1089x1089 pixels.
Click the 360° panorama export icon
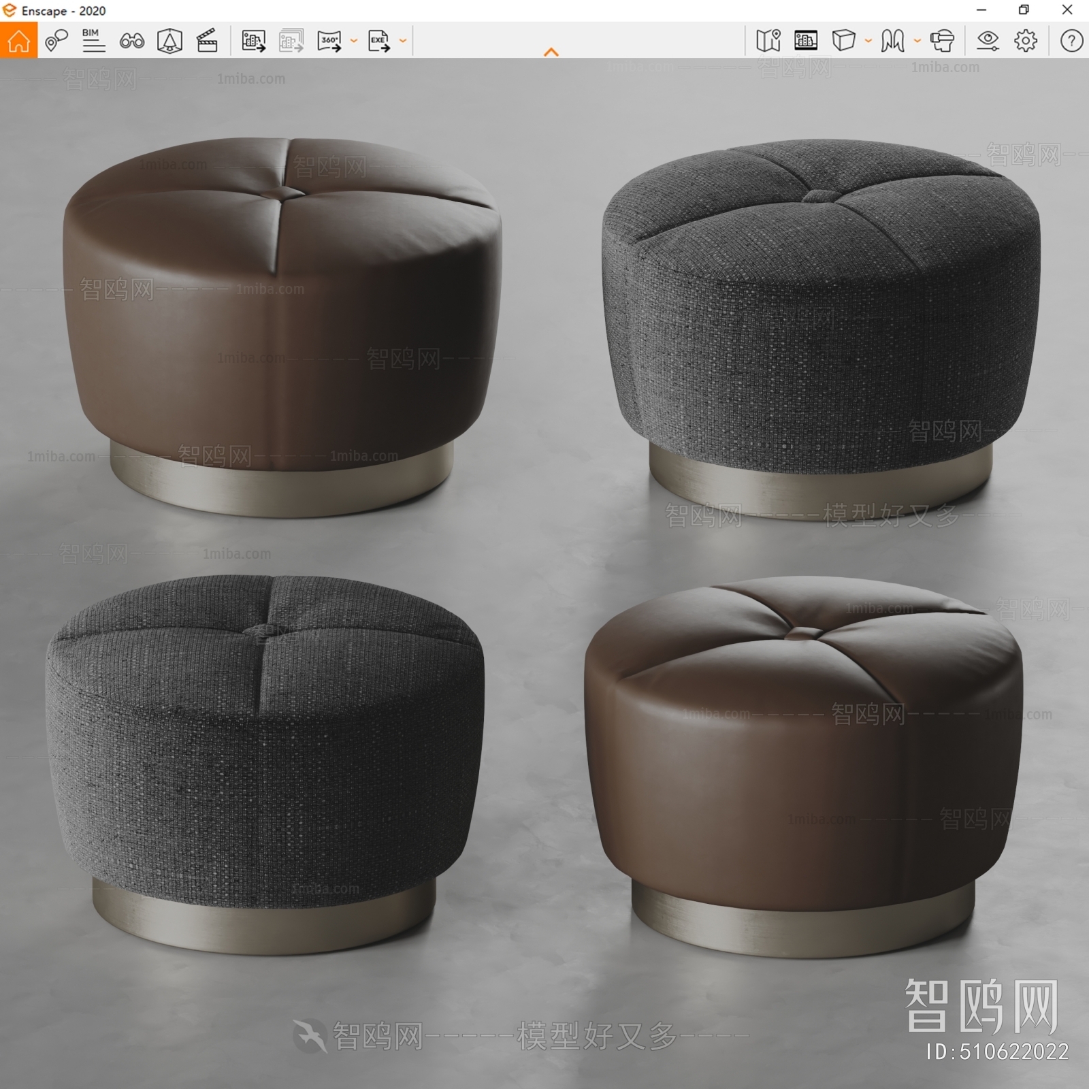(329, 41)
